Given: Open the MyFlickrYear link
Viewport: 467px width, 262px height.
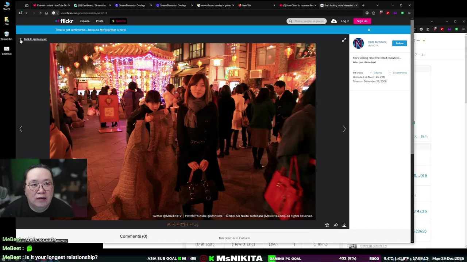Looking at the screenshot, I should point(108,30).
